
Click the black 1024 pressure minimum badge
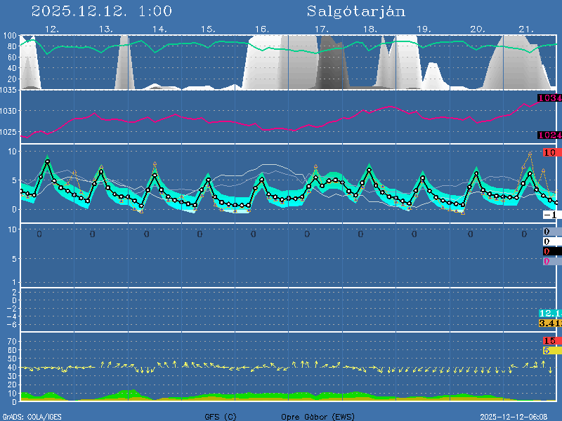pyautogui.click(x=549, y=135)
